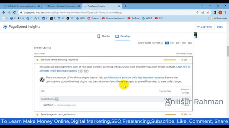This screenshot has height=128, width=229.
Task: Select the Mobile results tab
Action: pyautogui.click(x=103, y=36)
